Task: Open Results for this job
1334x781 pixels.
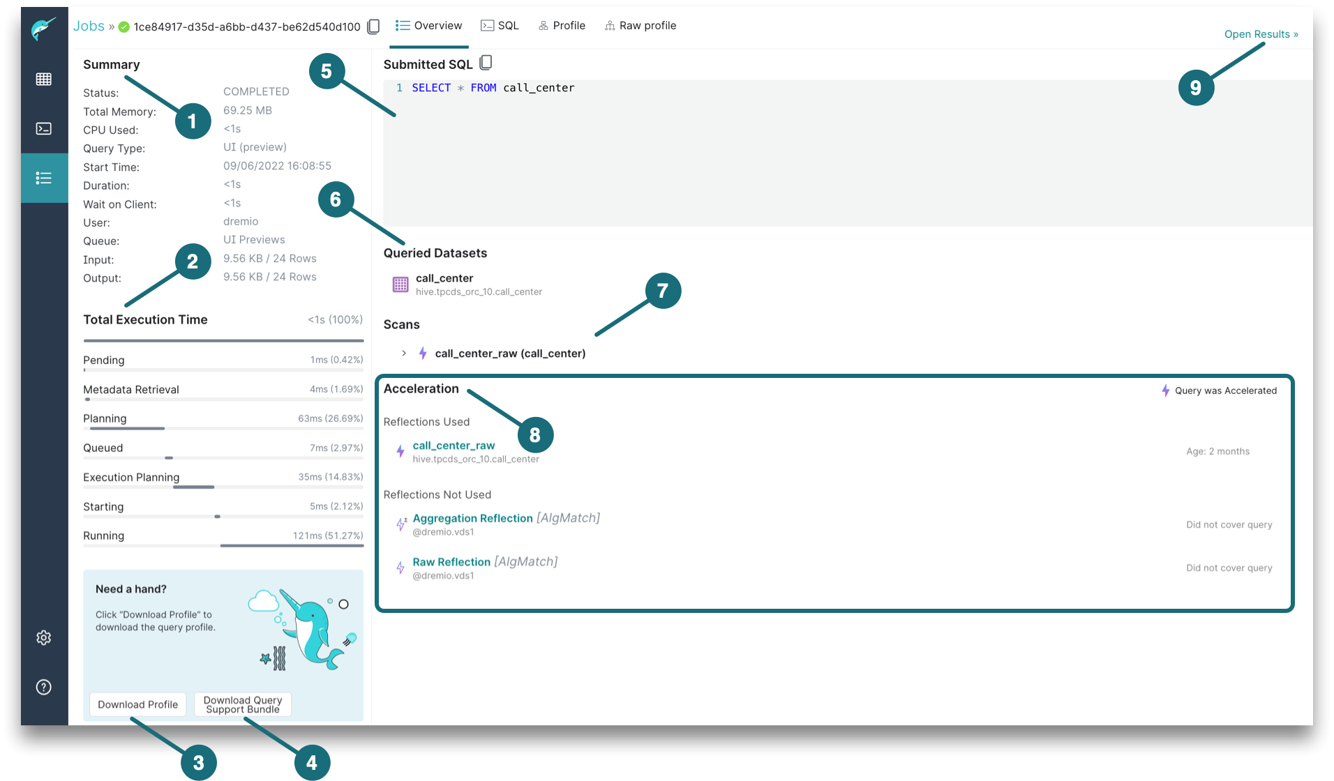Action: pos(1260,33)
